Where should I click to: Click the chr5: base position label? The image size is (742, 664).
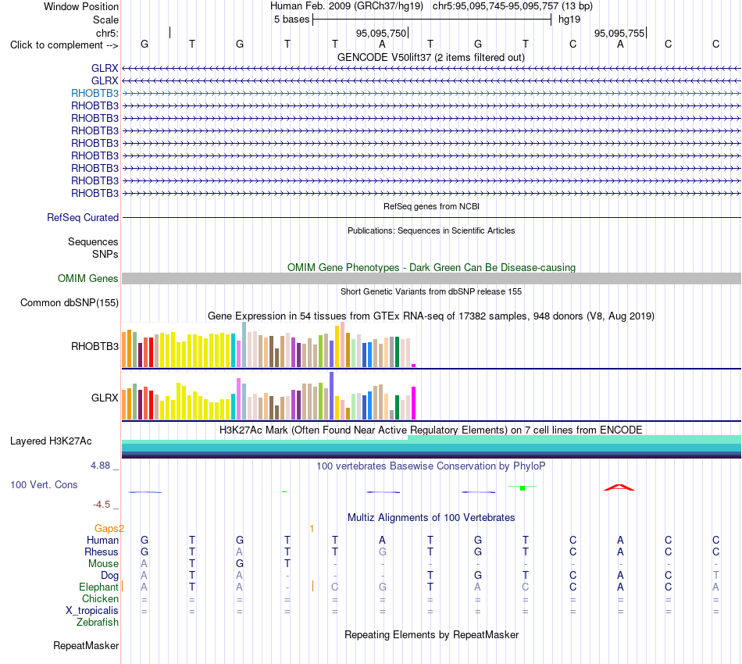click(x=107, y=33)
